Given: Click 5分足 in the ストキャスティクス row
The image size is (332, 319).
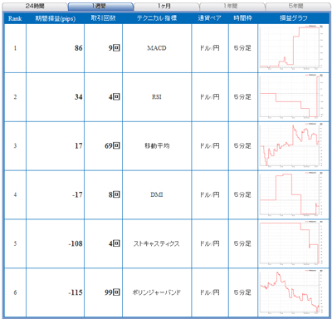Looking at the screenshot, I should click(x=242, y=243).
